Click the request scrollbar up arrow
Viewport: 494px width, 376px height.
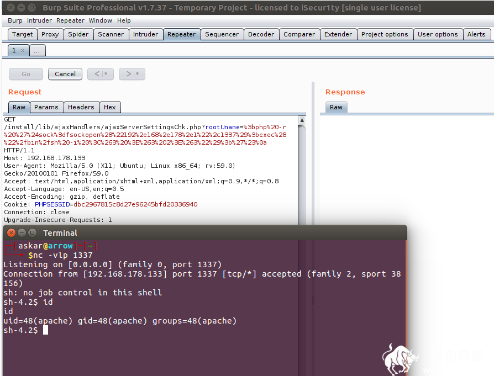(302, 120)
